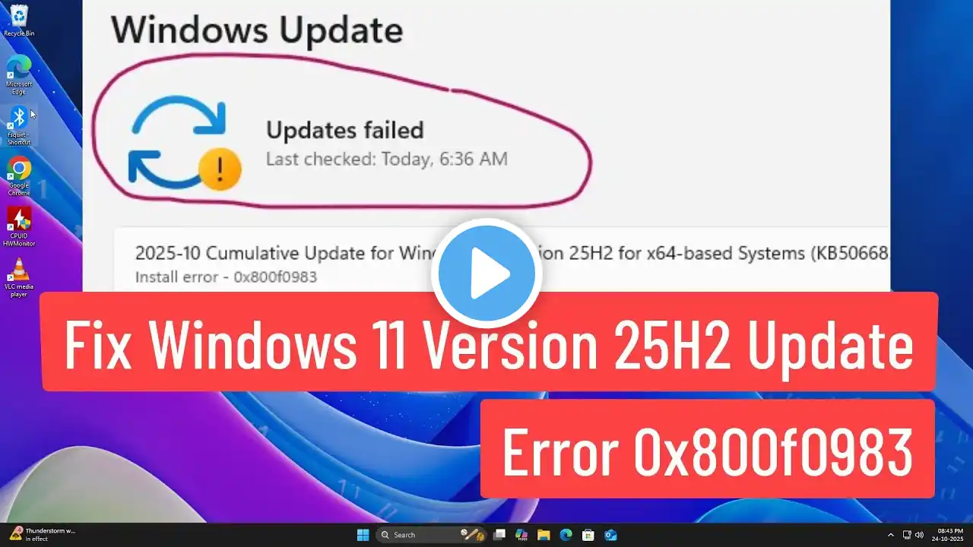Launch the VLC media player shortcut

click(x=18, y=277)
